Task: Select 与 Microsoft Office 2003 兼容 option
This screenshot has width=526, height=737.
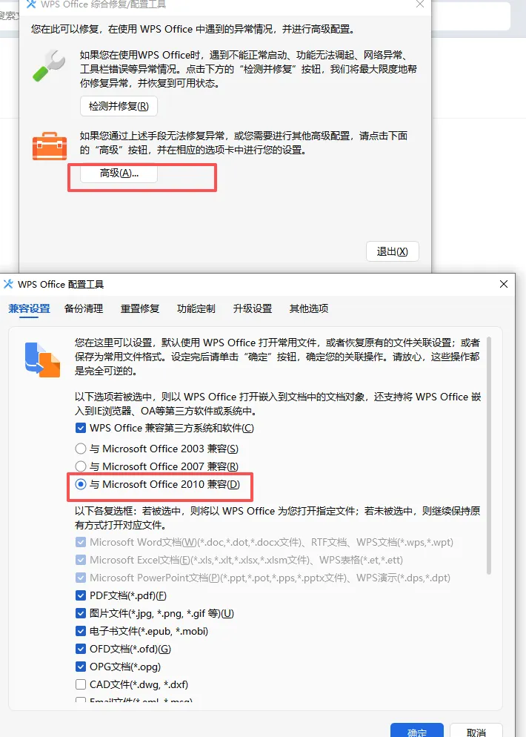Action: 81,449
